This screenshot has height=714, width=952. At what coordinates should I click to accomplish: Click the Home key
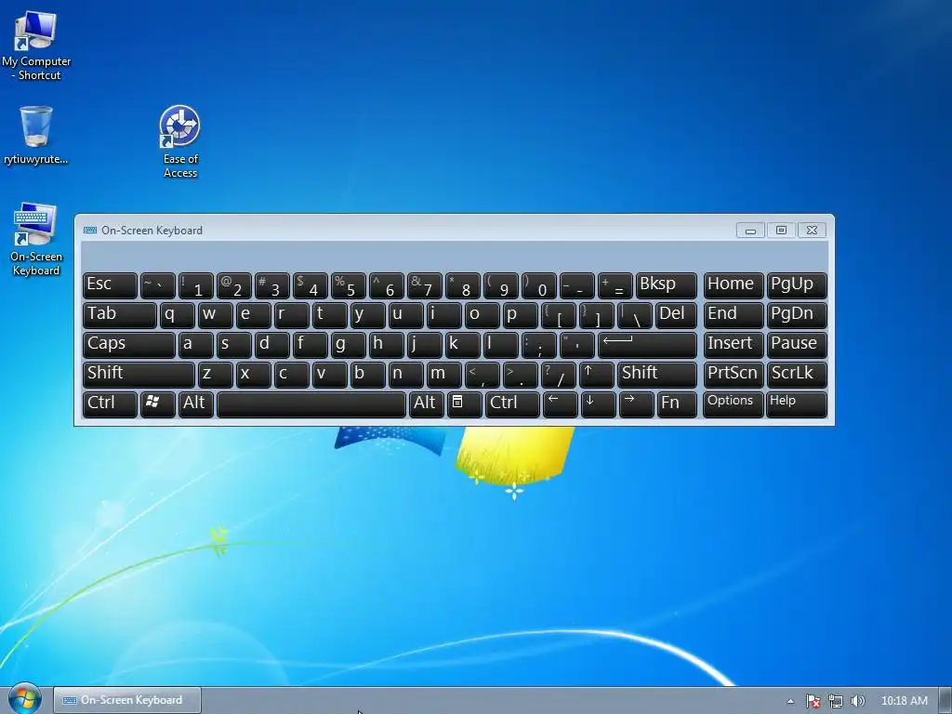click(x=733, y=284)
